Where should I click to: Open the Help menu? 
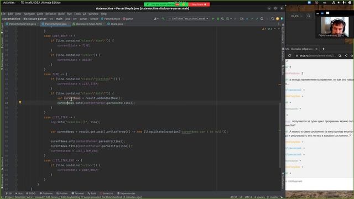click(103, 14)
